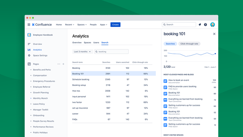Viewport: 243px width, 137px height.
Task: Select the set up insurance row
Action: pyautogui.click(x=112, y=108)
